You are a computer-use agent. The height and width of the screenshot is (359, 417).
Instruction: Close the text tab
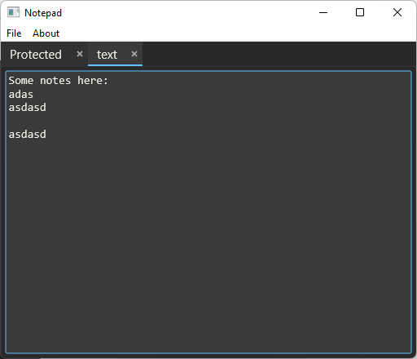click(134, 54)
